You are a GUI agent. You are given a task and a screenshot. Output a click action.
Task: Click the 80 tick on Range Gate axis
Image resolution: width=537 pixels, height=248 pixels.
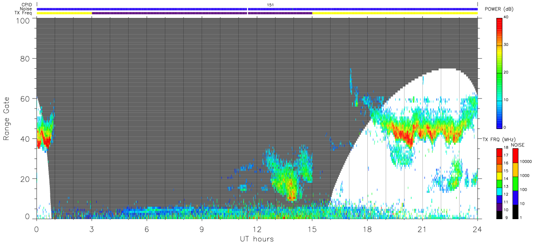pyautogui.click(x=24, y=58)
